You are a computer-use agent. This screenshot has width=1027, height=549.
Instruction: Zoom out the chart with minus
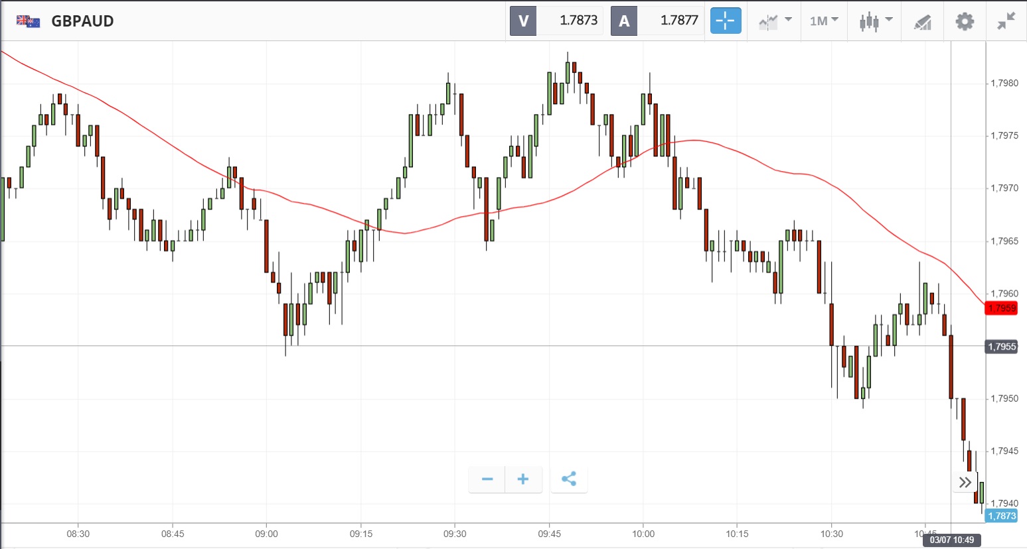coord(487,479)
